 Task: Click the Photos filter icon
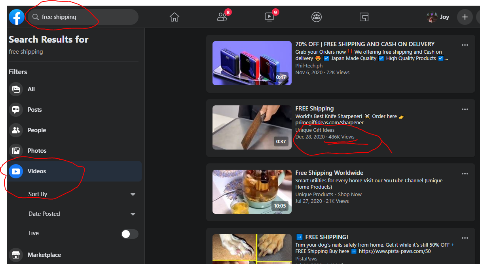(16, 151)
